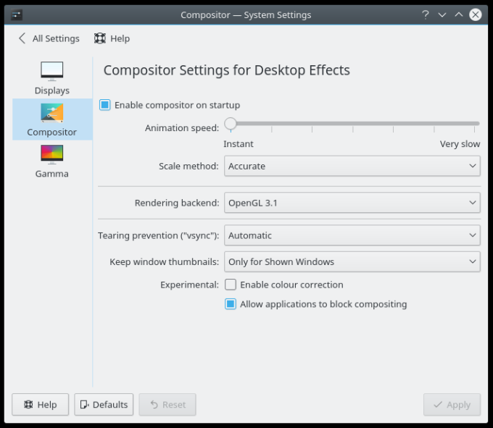Restore Defaults with the Defaults button
Image resolution: width=493 pixels, height=428 pixels.
[104, 404]
